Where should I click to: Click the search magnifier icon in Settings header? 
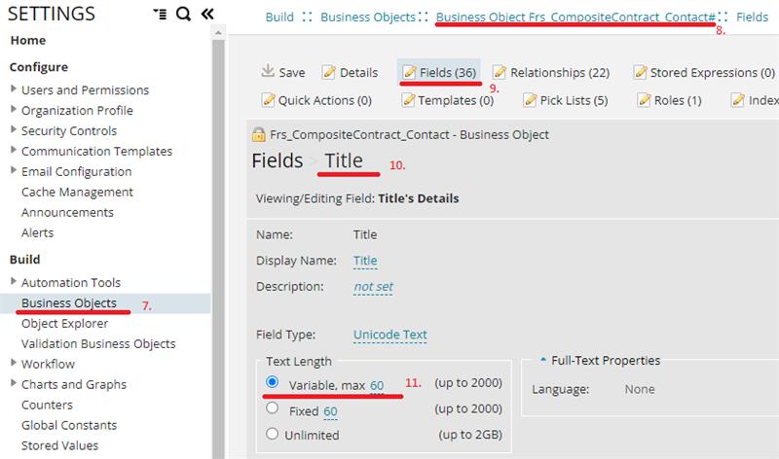[183, 14]
